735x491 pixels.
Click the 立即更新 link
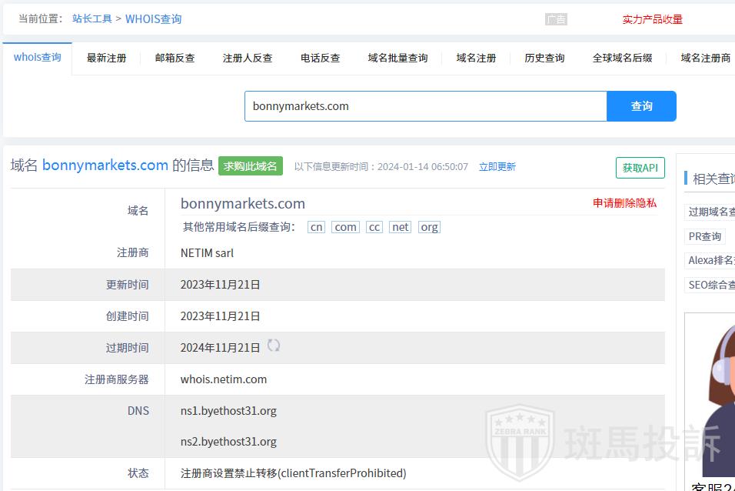click(497, 167)
